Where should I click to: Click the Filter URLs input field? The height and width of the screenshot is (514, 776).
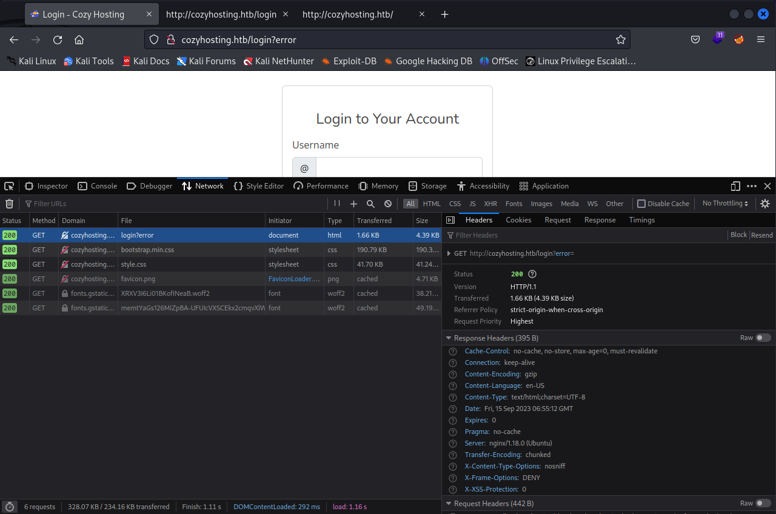(x=176, y=204)
